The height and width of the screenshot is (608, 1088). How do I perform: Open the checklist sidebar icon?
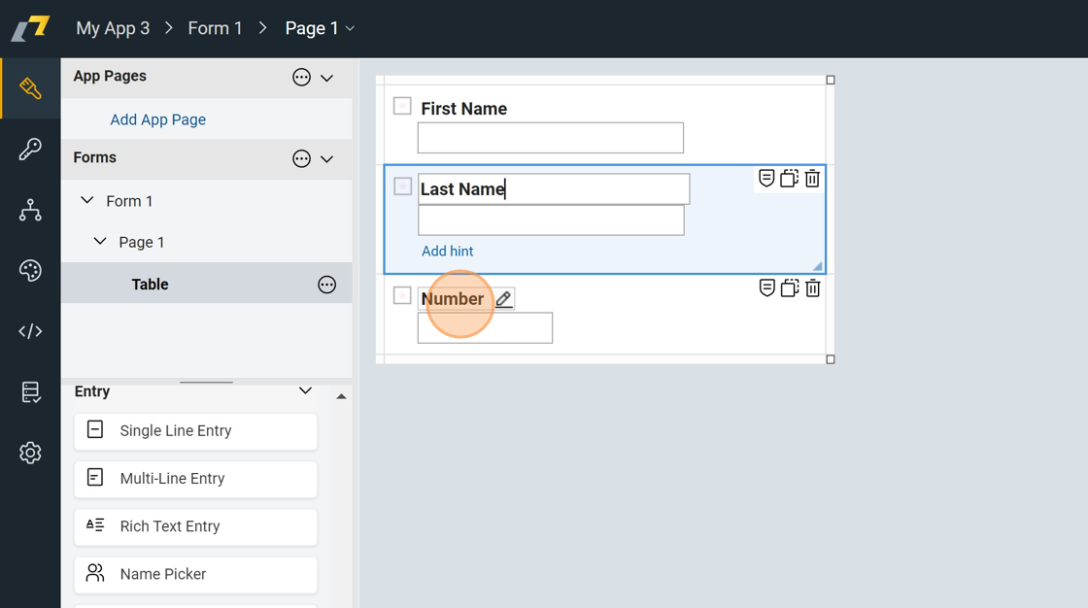pos(30,392)
